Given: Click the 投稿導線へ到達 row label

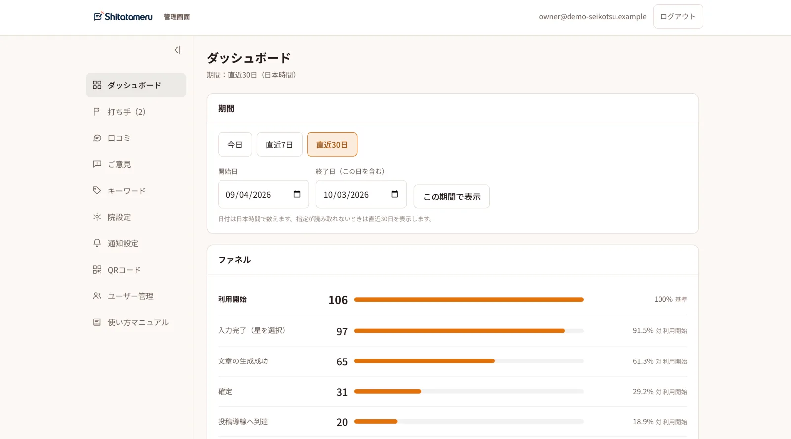Looking at the screenshot, I should pyautogui.click(x=243, y=422).
